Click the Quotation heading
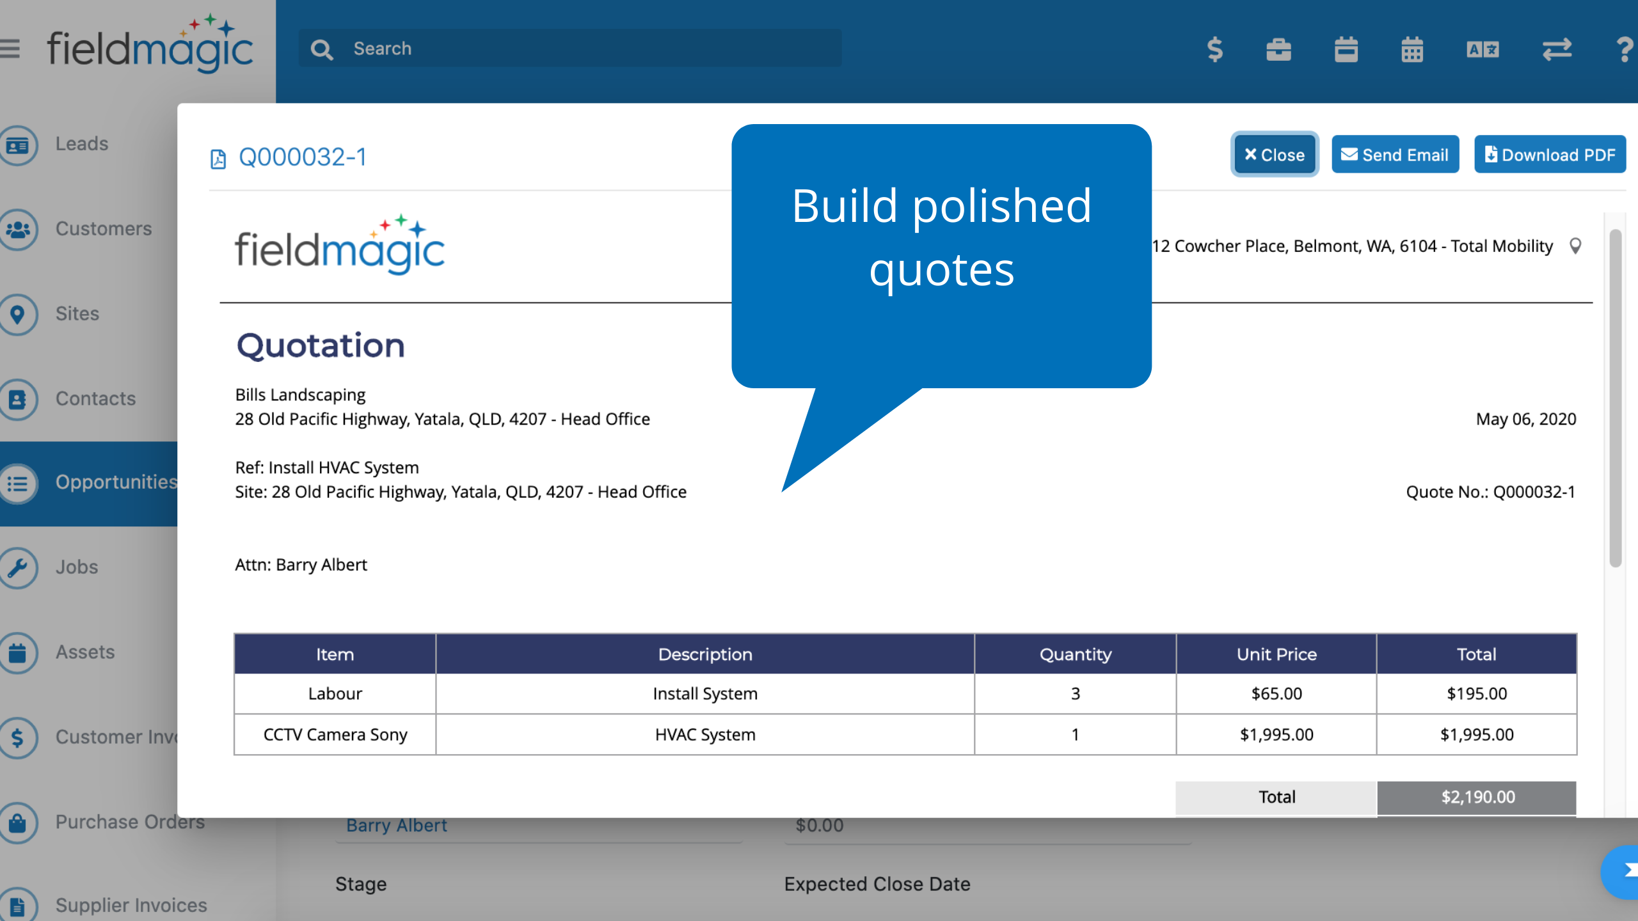The height and width of the screenshot is (921, 1638). [x=321, y=345]
